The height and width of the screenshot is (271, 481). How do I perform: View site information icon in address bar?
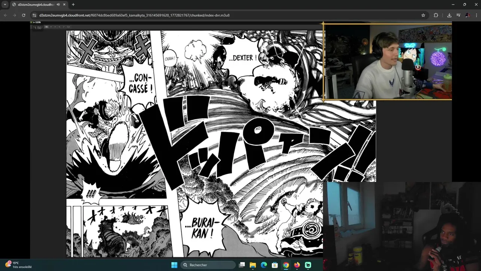pos(35,15)
